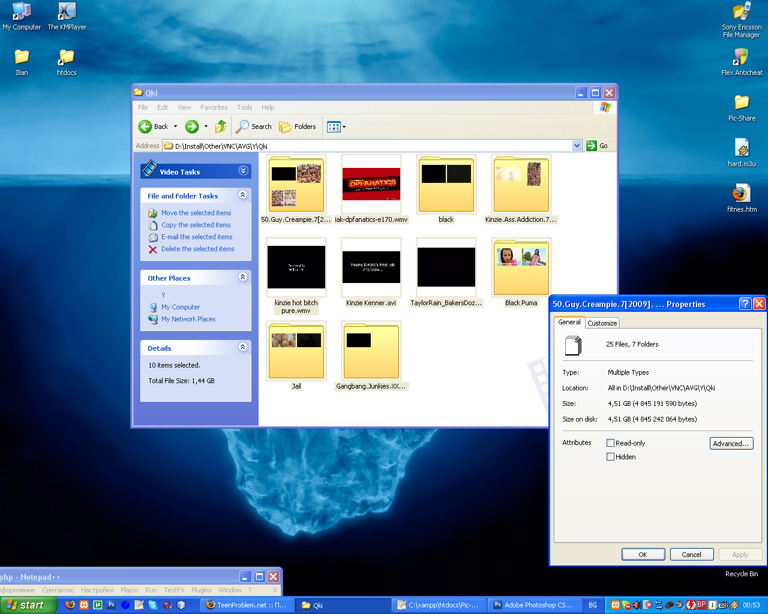
Task: Click the Advanced... button
Action: 731,444
